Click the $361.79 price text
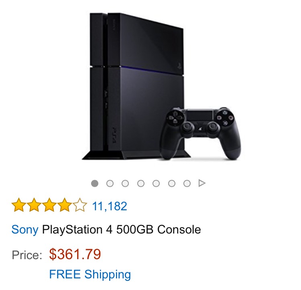The image size is (301, 290). 75,254
